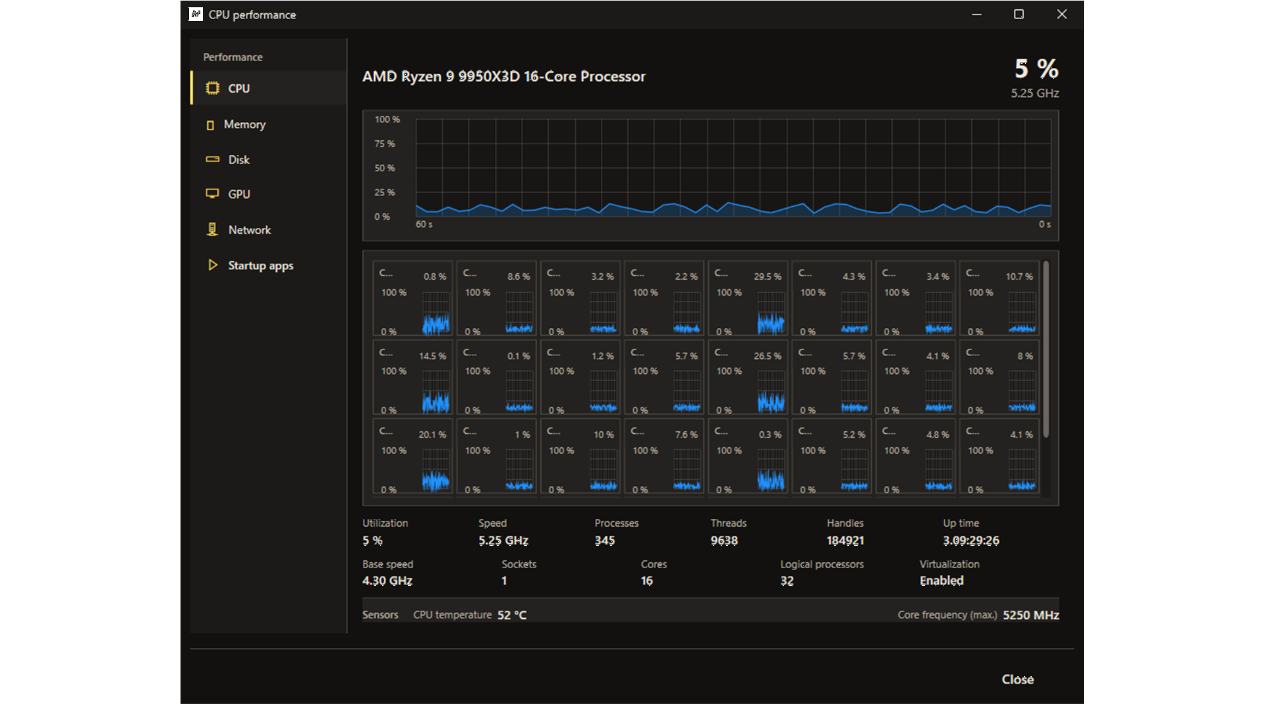This screenshot has height=711, width=1265.
Task: Click the 5.25 GHz value under header percentage
Action: (x=1035, y=93)
